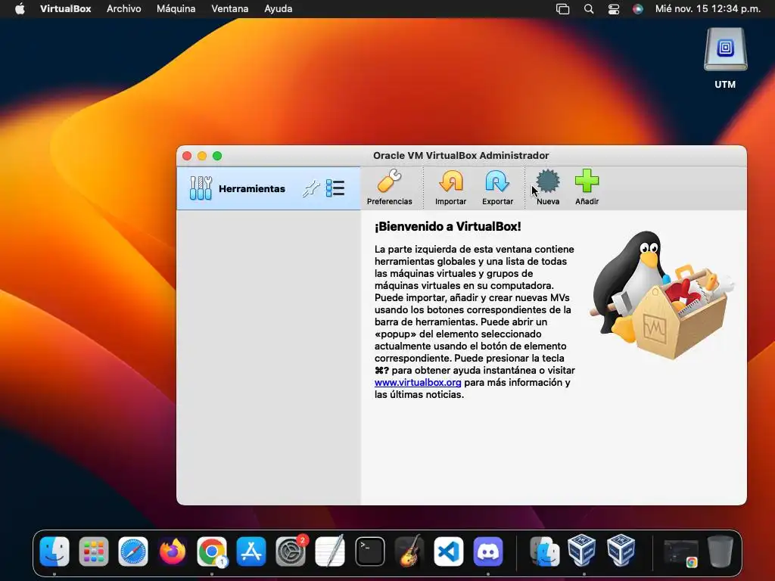Image resolution: width=775 pixels, height=581 pixels.
Task: Click the second VirtualBox cube Dock icon
Action: coord(621,550)
